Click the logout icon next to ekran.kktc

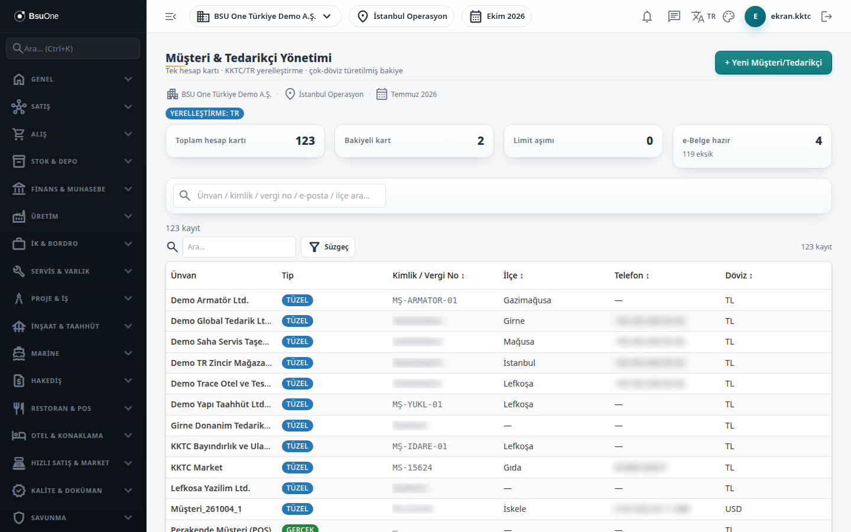tap(827, 17)
